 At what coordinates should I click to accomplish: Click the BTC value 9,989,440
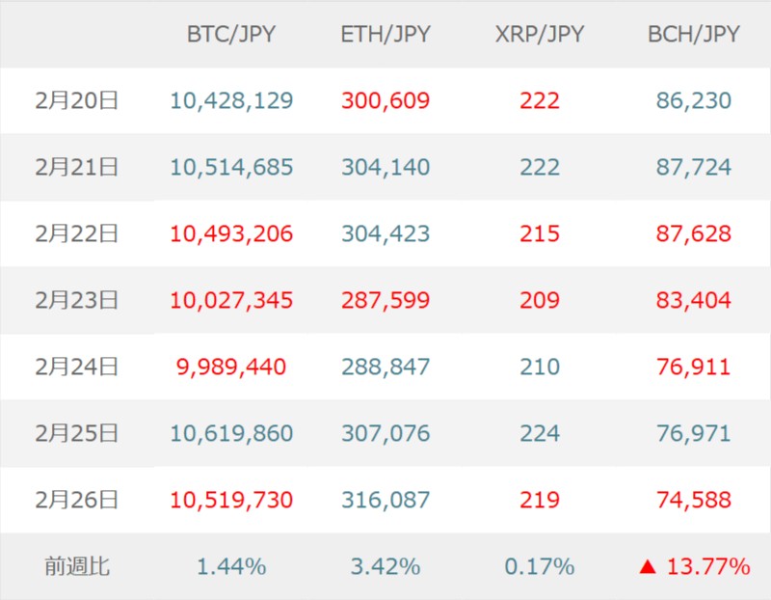coord(231,367)
